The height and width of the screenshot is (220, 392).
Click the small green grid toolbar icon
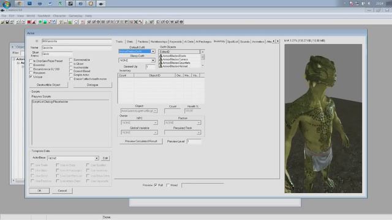click(70, 22)
